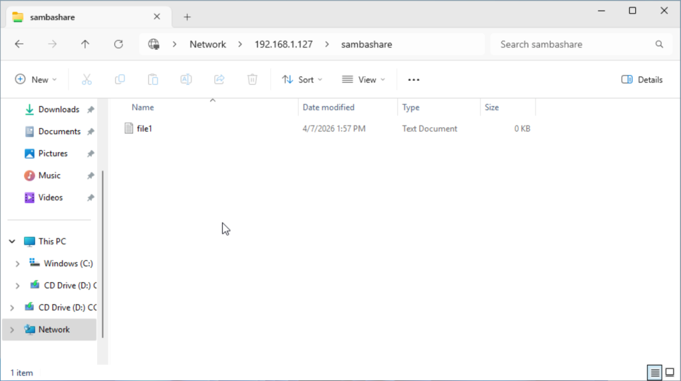Image resolution: width=681 pixels, height=381 pixels.
Task: Open a new tab with plus
Action: pyautogui.click(x=187, y=17)
